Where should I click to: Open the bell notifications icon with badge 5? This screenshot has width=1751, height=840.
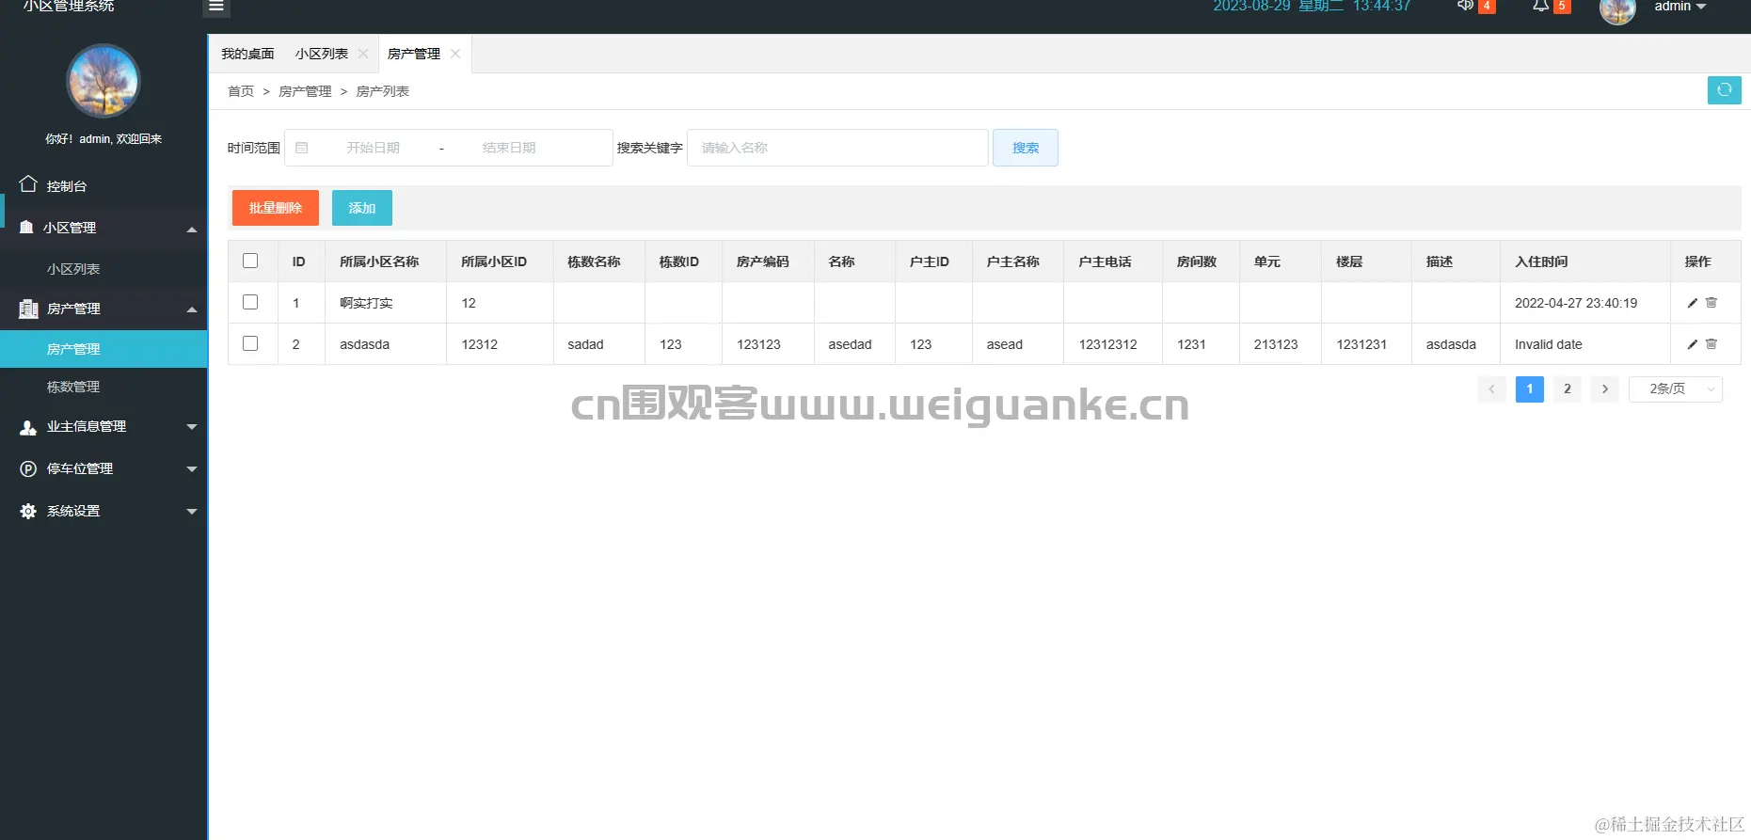(1540, 6)
